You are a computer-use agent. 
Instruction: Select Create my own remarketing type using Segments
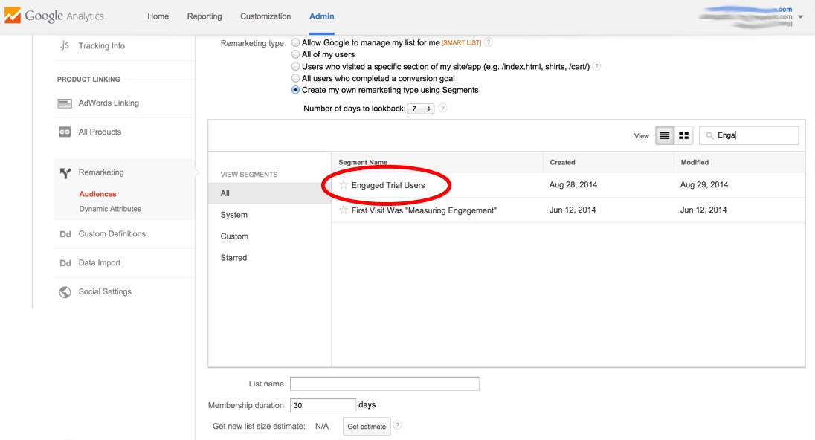click(x=295, y=90)
